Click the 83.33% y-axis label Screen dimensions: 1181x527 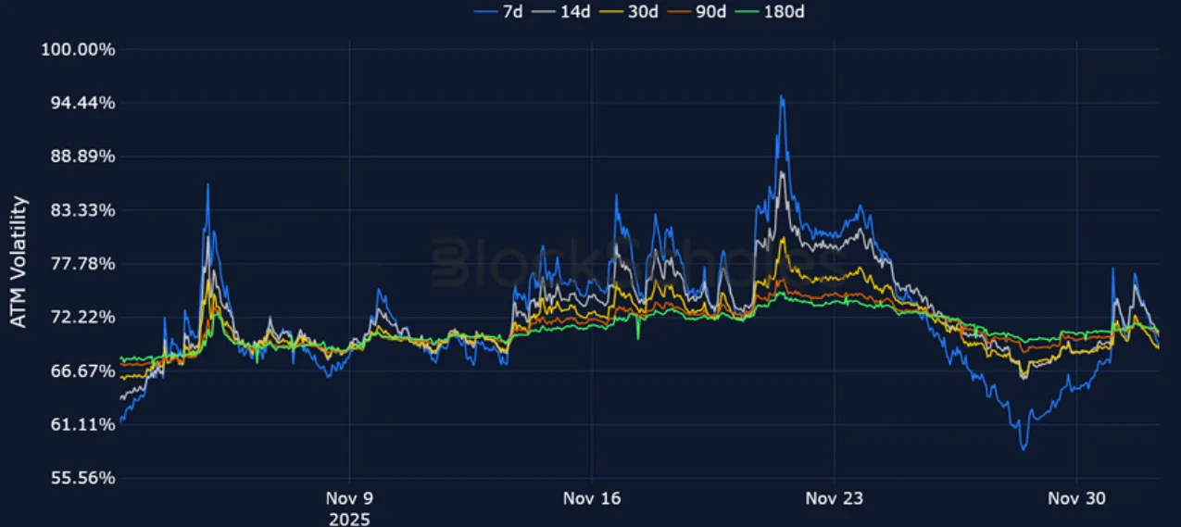click(82, 210)
